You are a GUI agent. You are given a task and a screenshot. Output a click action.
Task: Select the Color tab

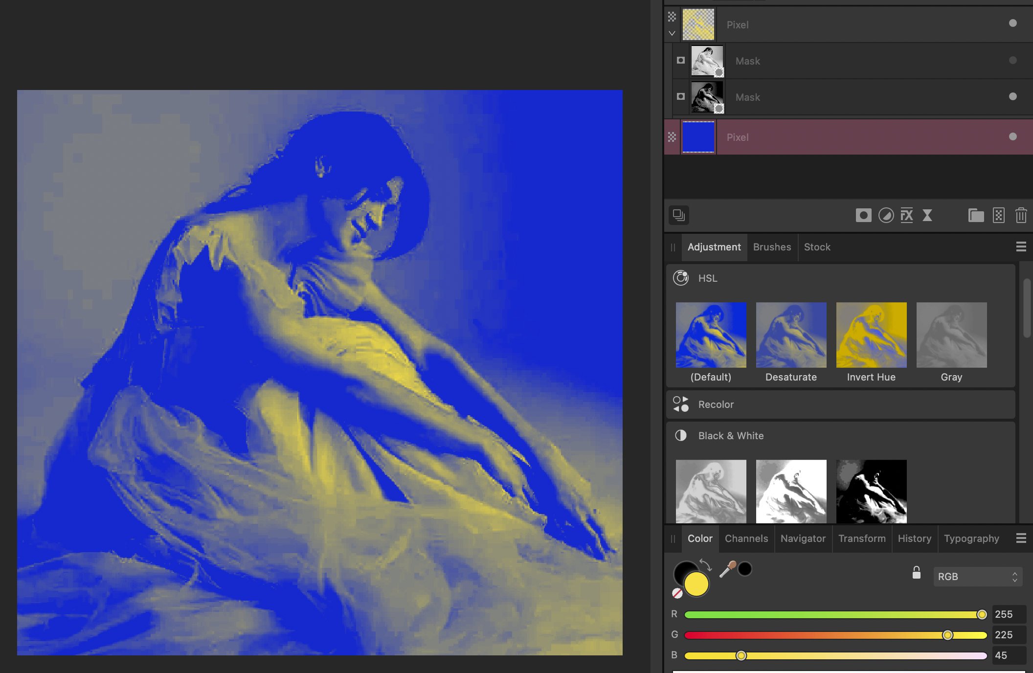[x=700, y=538]
